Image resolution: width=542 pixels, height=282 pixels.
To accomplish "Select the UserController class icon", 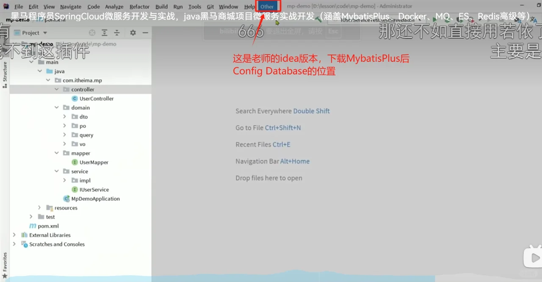I will [x=74, y=99].
